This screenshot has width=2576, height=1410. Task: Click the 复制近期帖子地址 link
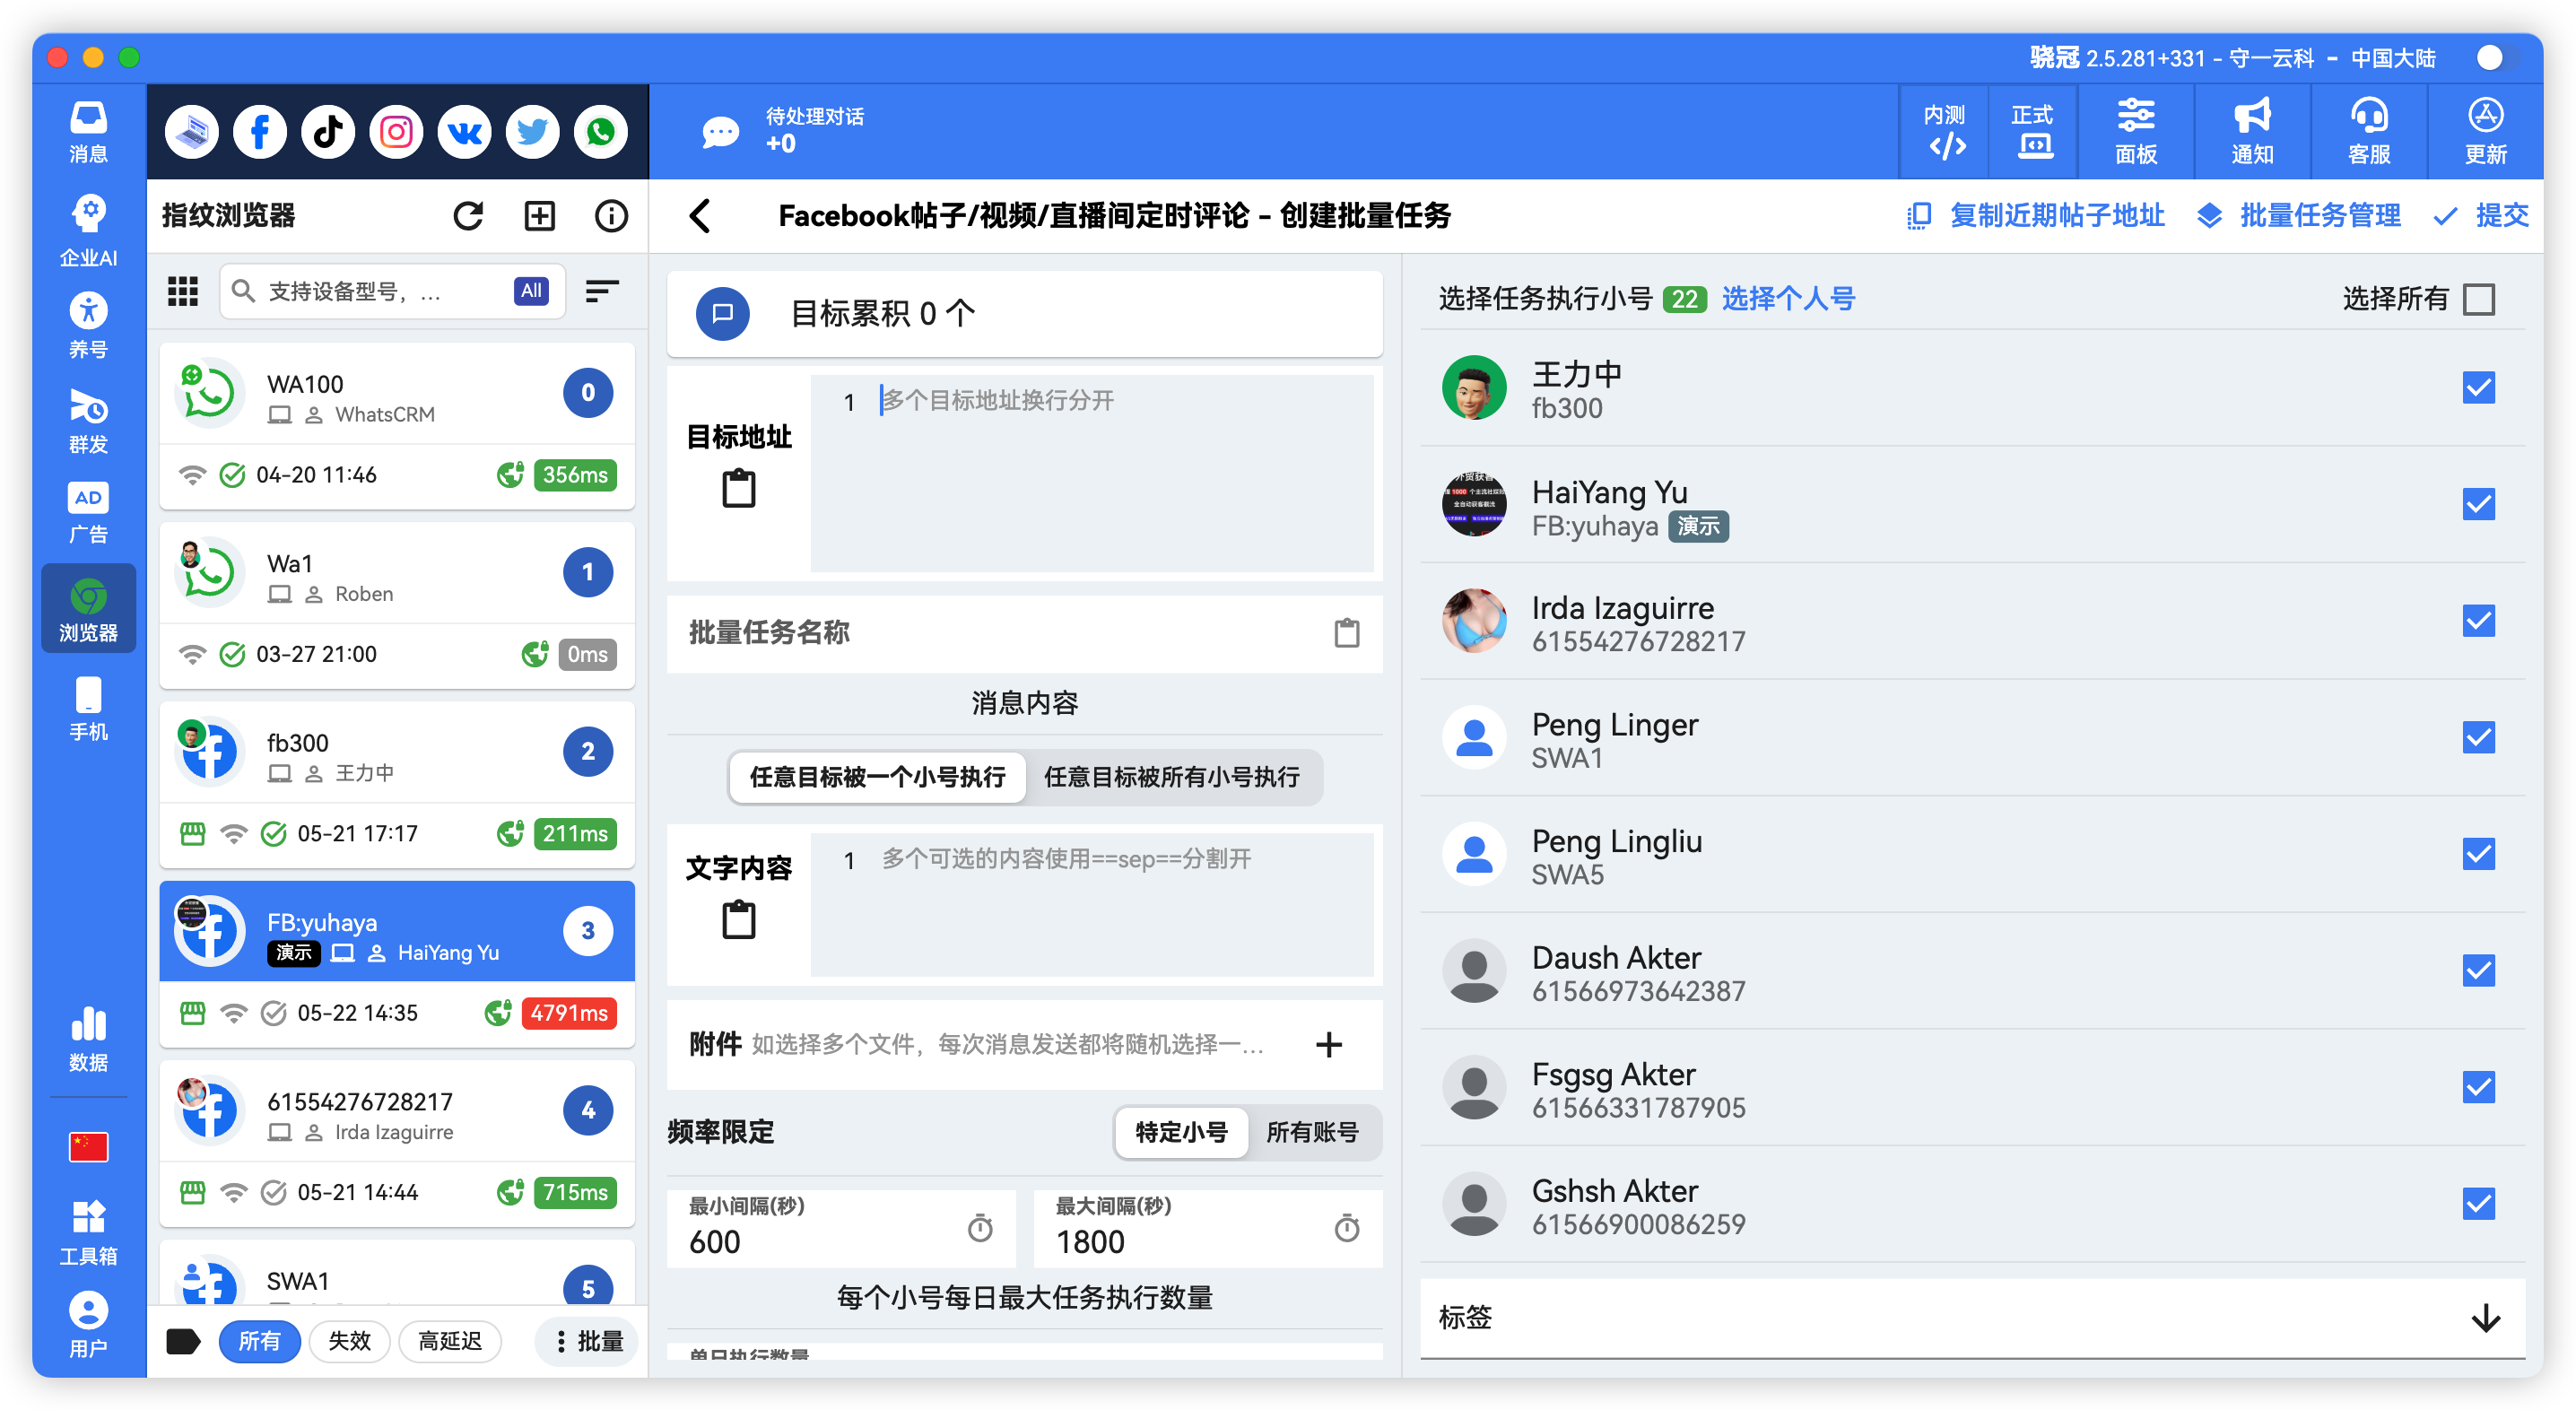pos(2056,215)
